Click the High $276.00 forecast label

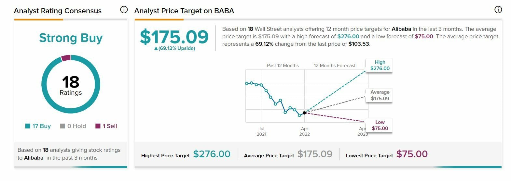[x=380, y=65]
